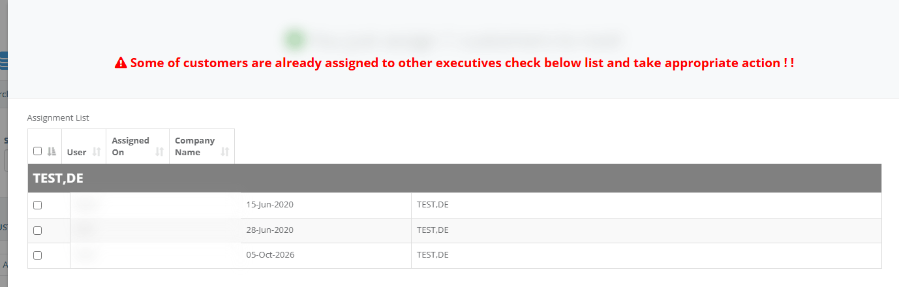Image resolution: width=899 pixels, height=287 pixels.
Task: Click the Company Name sort arrows
Action: tap(225, 152)
